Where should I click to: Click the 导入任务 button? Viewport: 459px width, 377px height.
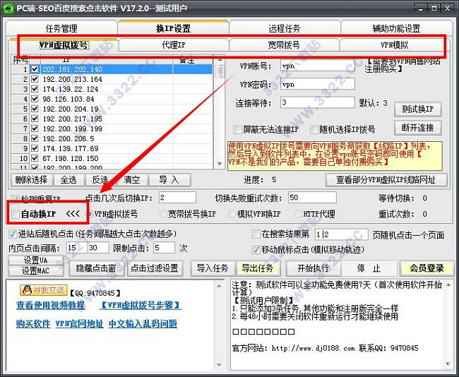point(213,268)
